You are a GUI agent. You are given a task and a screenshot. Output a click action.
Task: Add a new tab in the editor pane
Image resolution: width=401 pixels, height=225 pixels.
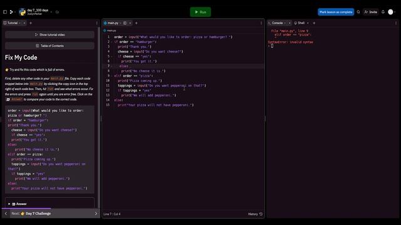click(137, 23)
